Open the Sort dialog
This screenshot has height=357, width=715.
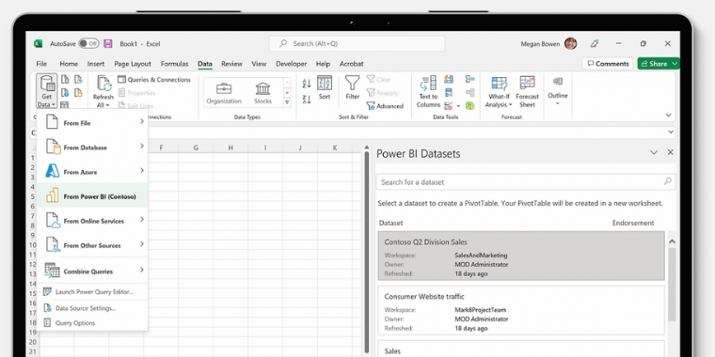(x=325, y=87)
